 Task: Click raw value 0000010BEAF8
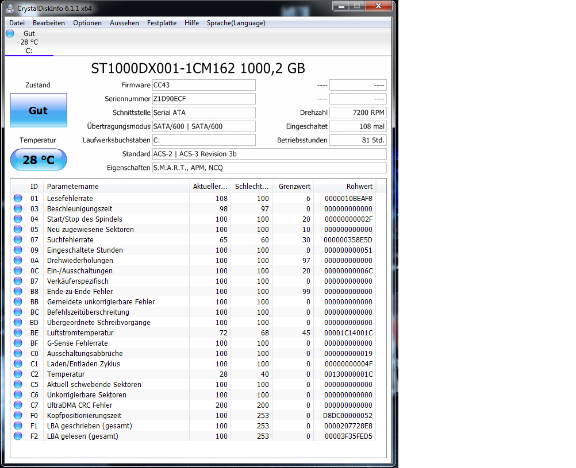(x=348, y=198)
